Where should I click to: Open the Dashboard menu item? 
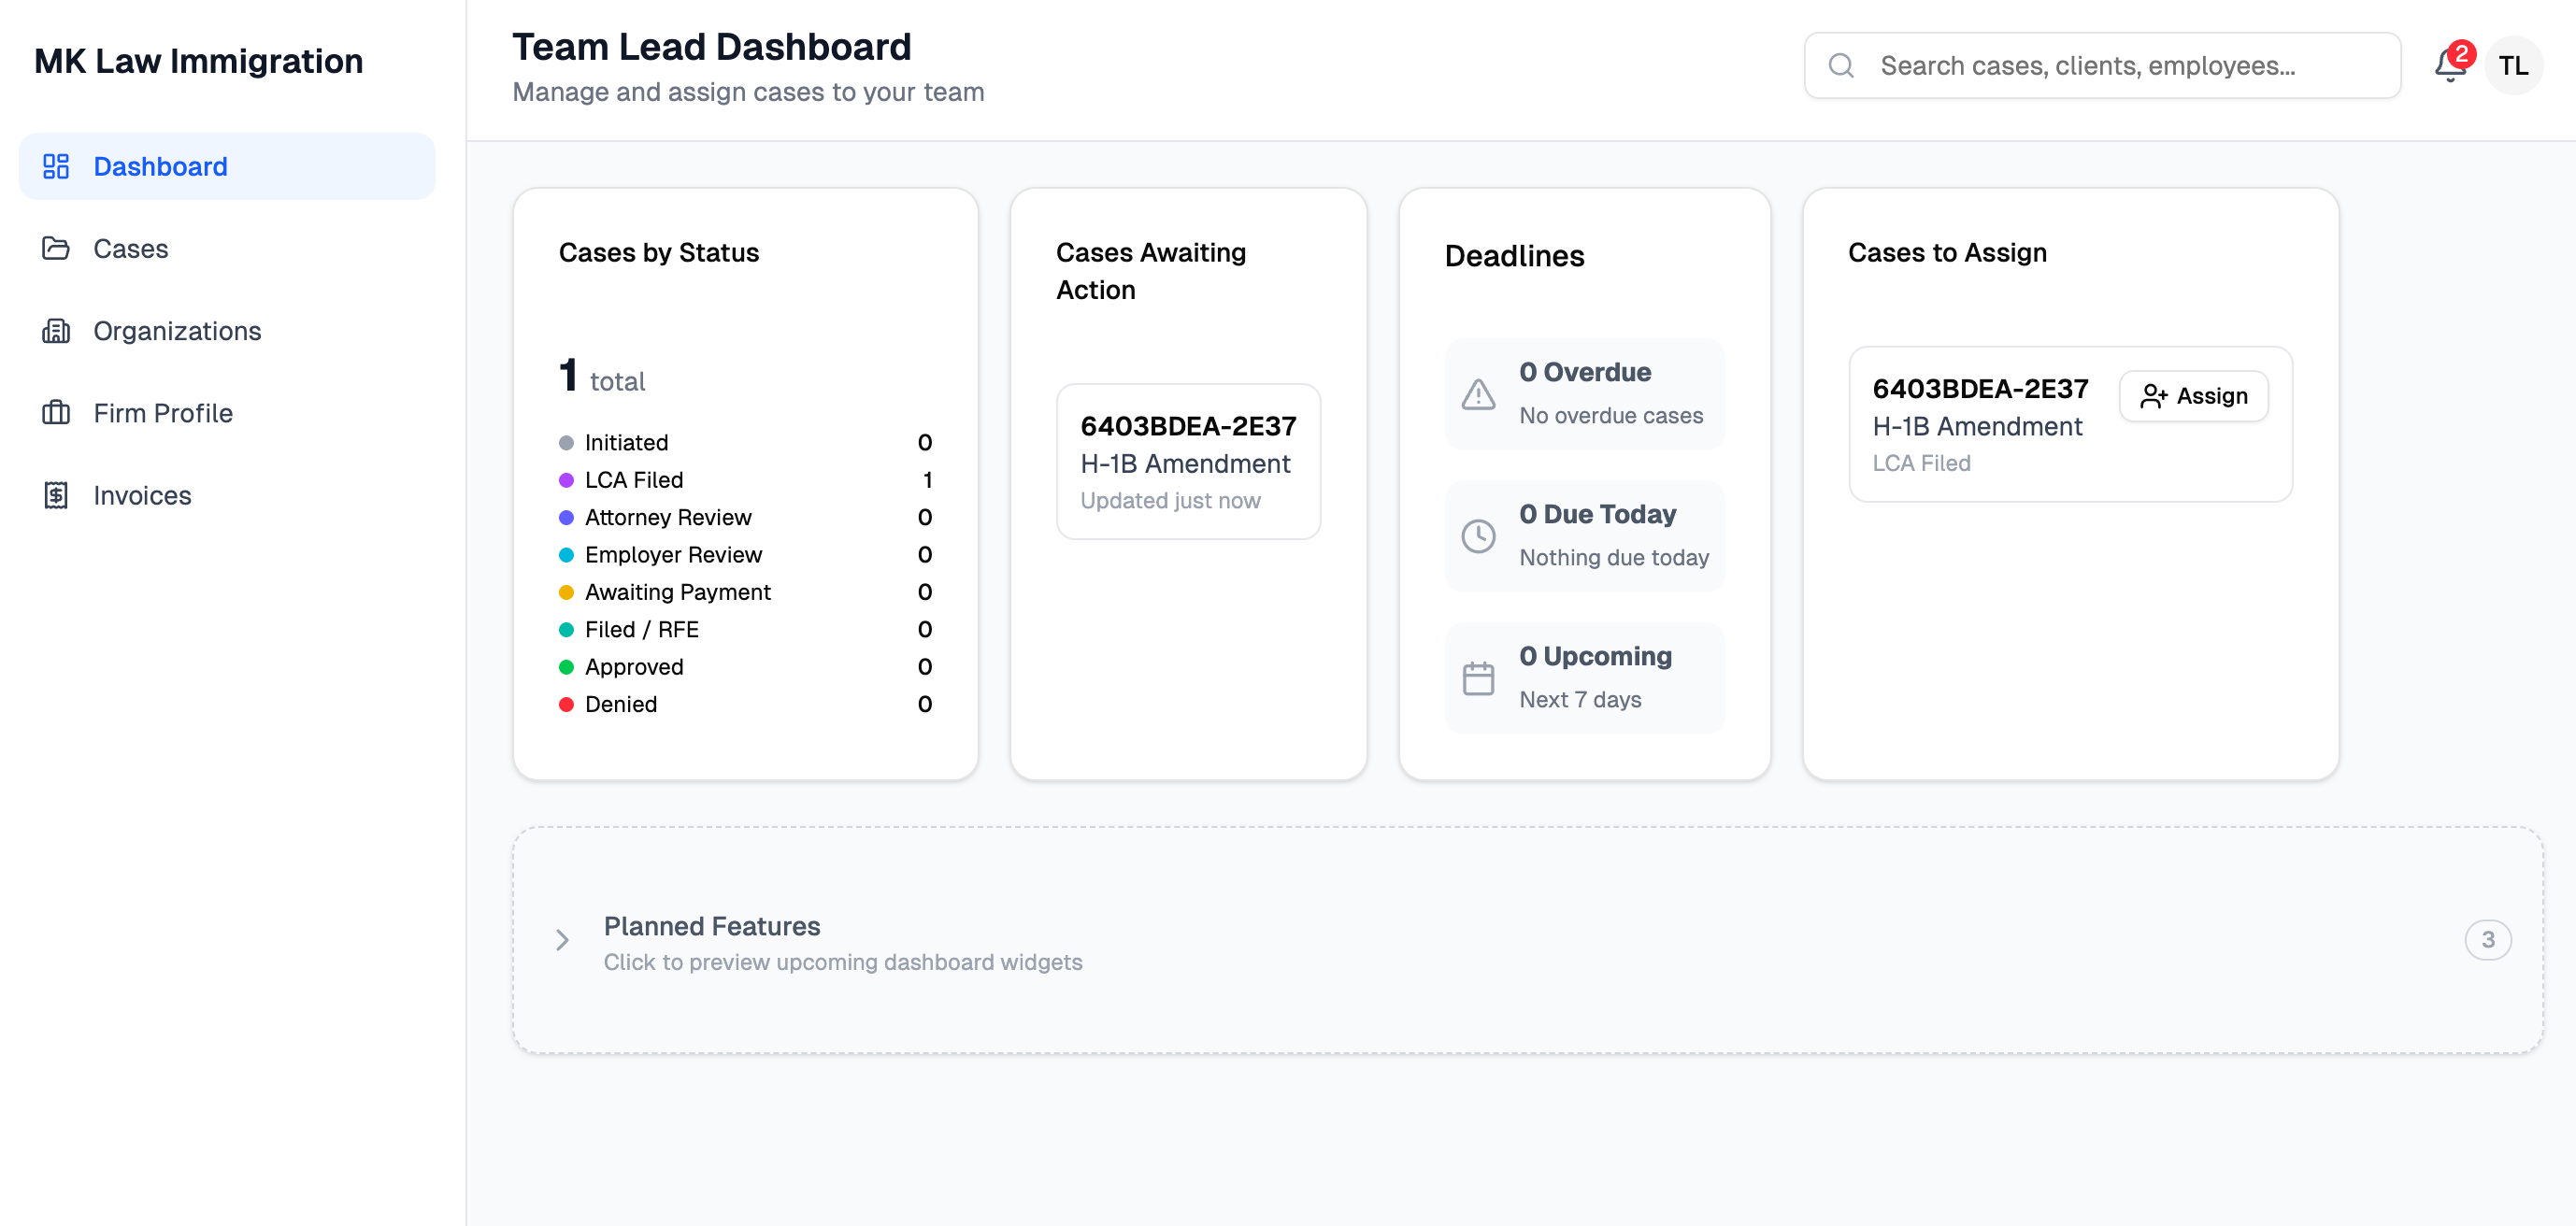click(x=227, y=166)
